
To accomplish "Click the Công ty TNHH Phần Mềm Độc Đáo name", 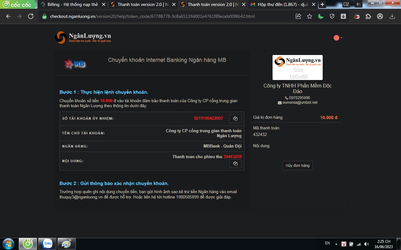I will click(x=298, y=88).
